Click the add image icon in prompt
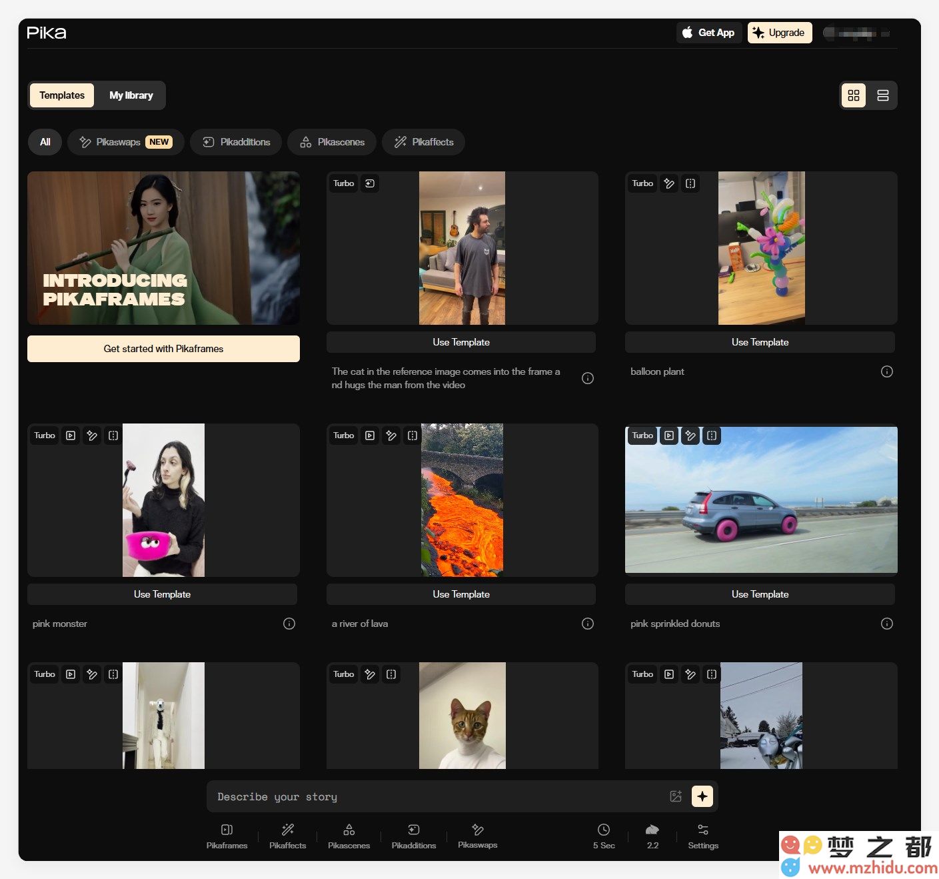This screenshot has width=939, height=879. click(x=676, y=796)
